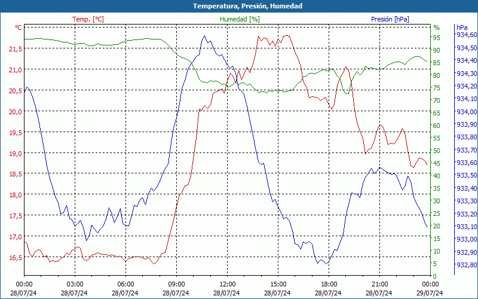
Task: Click the 21,5 temperature axis value
Action: point(16,49)
